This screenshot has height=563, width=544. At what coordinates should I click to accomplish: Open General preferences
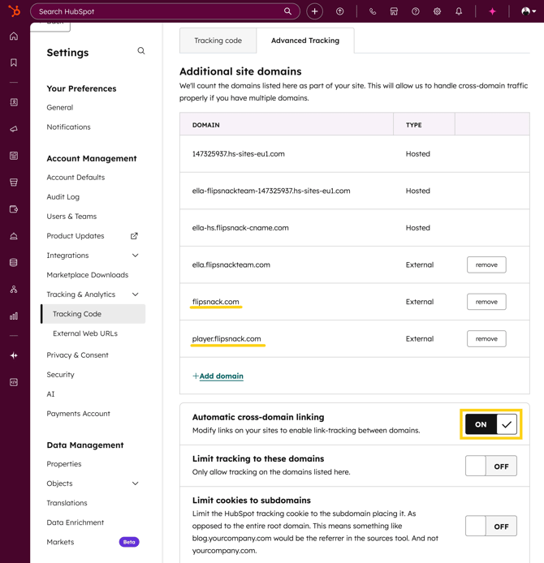[59, 108]
